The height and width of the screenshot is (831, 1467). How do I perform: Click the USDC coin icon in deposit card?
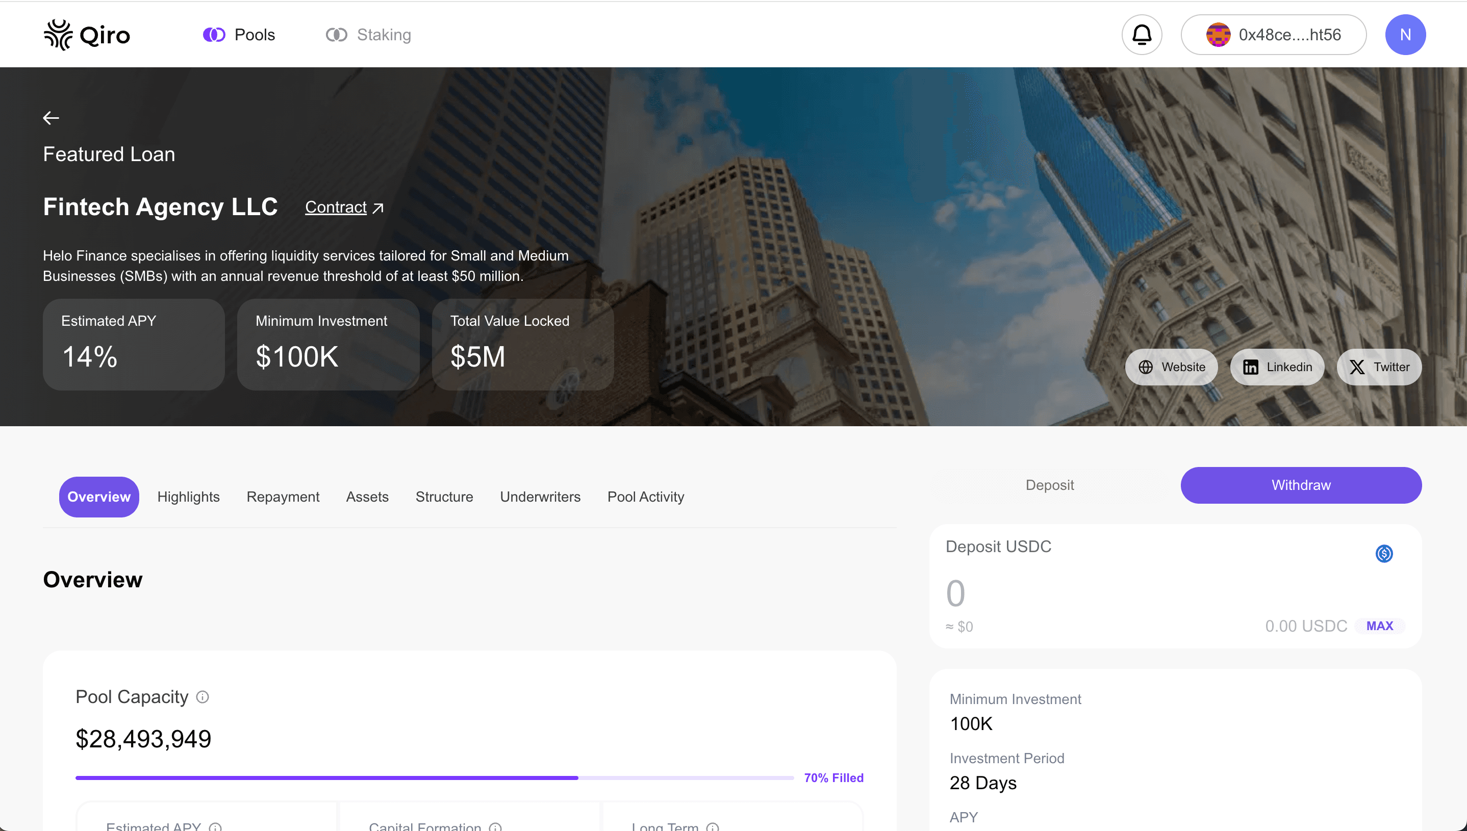(x=1384, y=554)
